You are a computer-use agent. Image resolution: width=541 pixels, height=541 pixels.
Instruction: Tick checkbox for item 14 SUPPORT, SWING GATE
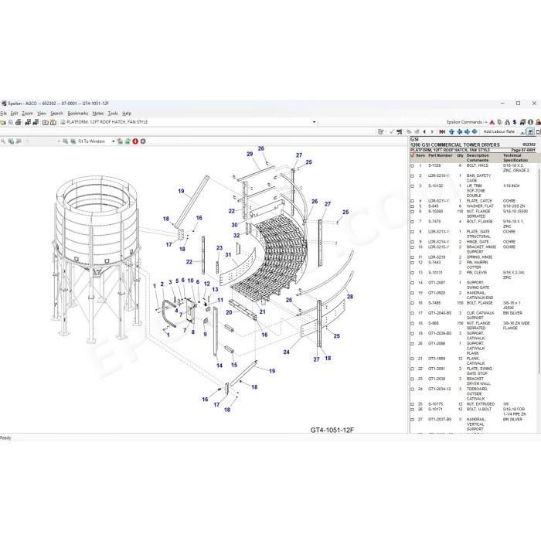point(412,283)
